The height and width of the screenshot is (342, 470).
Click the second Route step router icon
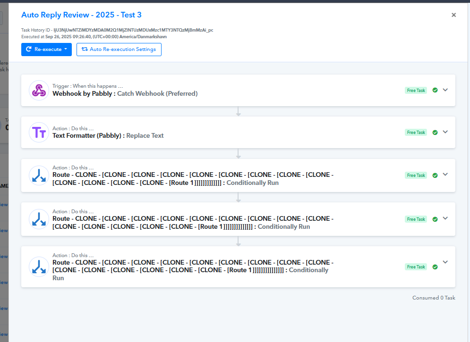[39, 219]
